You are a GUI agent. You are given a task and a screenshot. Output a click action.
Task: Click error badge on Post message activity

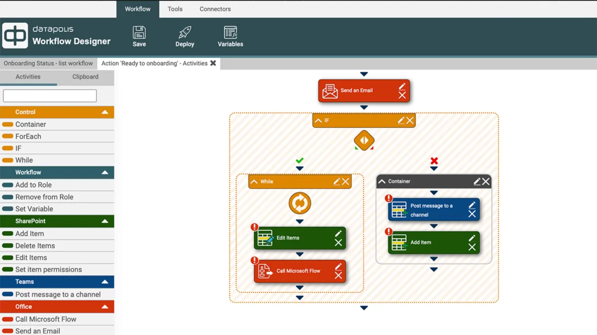point(389,198)
